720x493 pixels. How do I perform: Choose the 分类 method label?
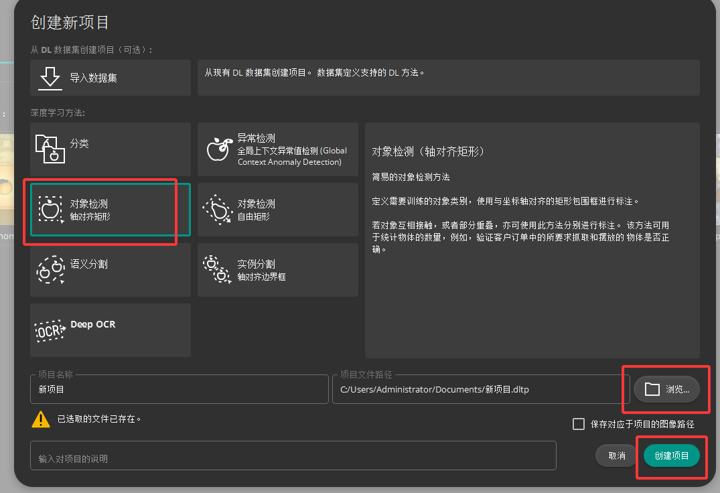click(x=79, y=143)
